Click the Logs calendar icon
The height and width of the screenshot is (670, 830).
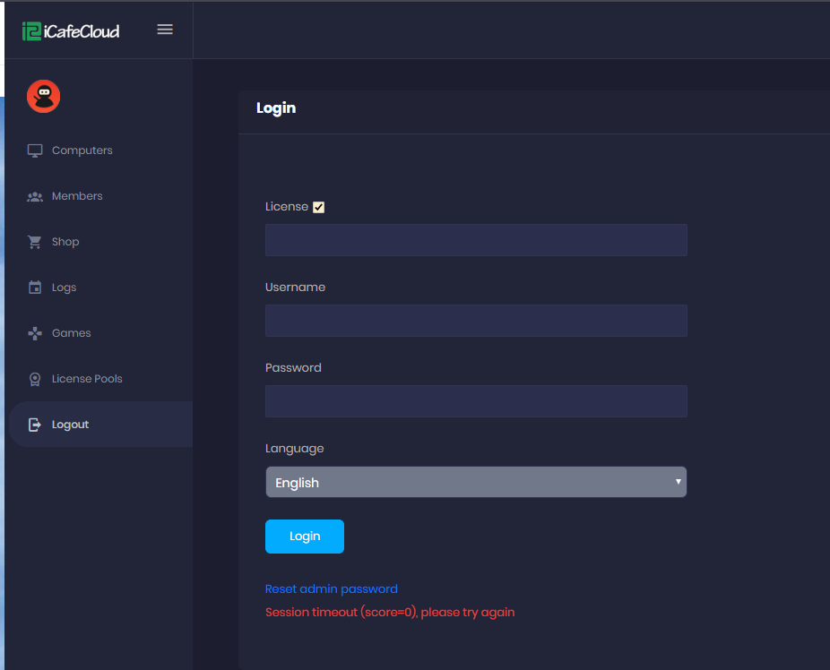click(x=35, y=288)
